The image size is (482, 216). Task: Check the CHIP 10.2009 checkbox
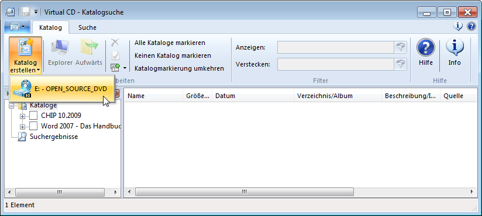[33, 116]
